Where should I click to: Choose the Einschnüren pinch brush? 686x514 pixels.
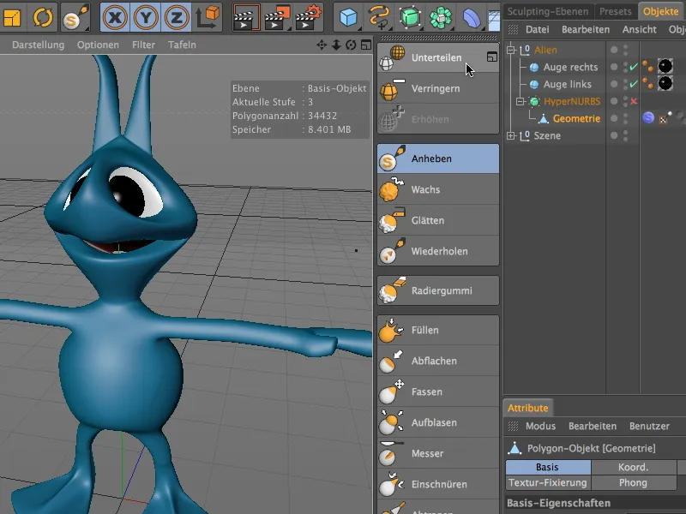pos(437,484)
